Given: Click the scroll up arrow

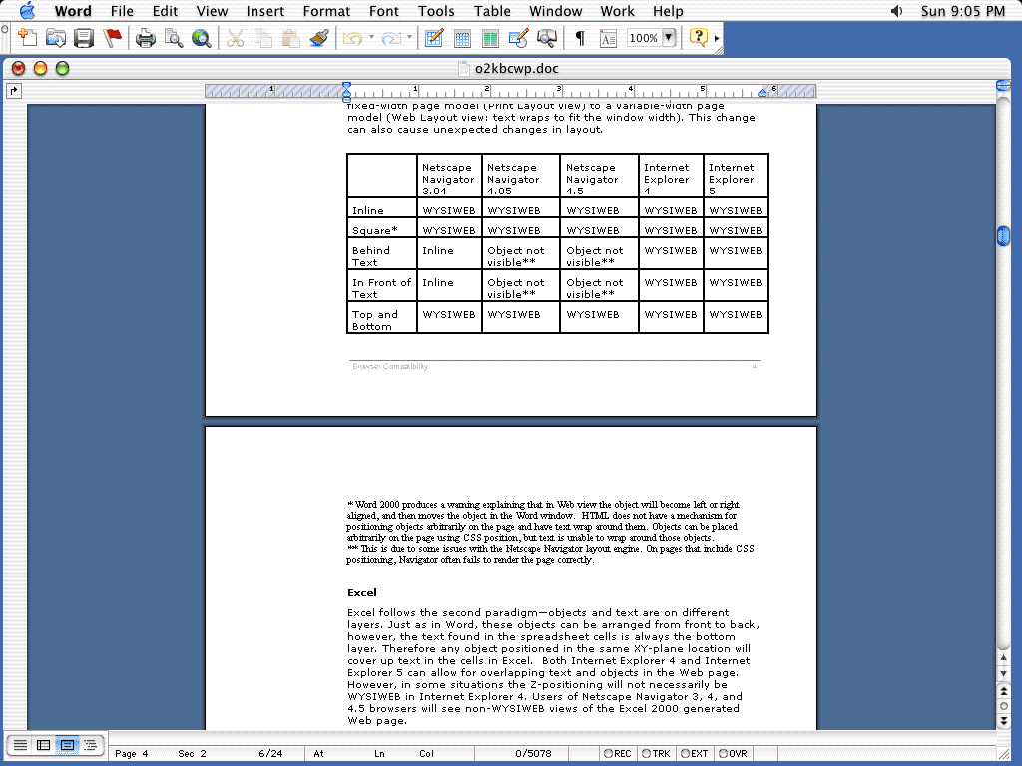Looking at the screenshot, I should click(1004, 658).
